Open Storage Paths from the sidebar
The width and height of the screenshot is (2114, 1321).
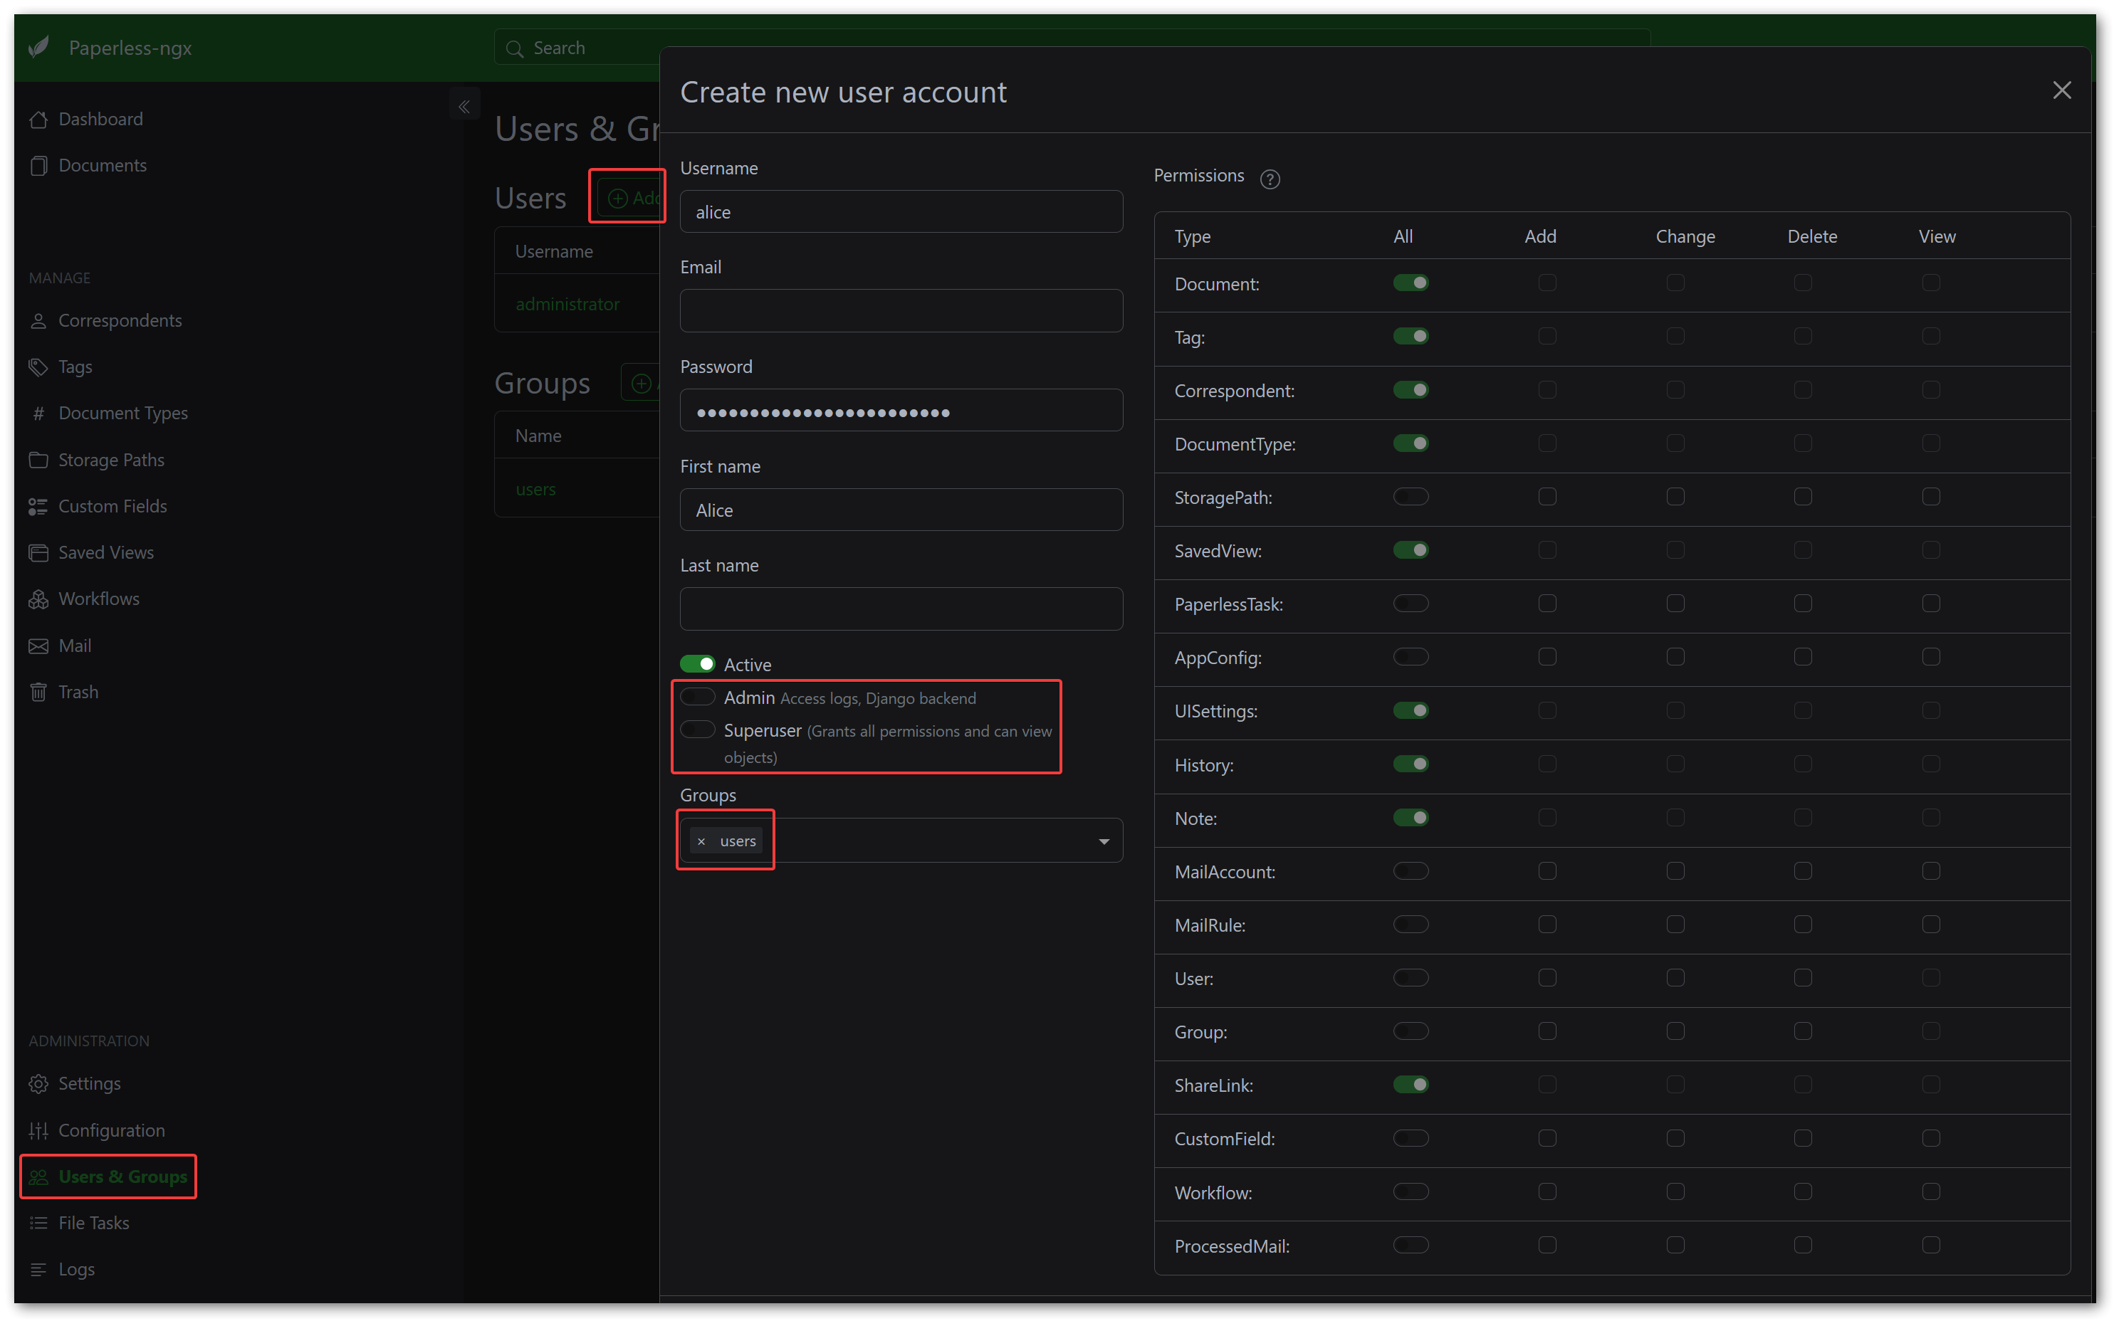[x=39, y=460]
